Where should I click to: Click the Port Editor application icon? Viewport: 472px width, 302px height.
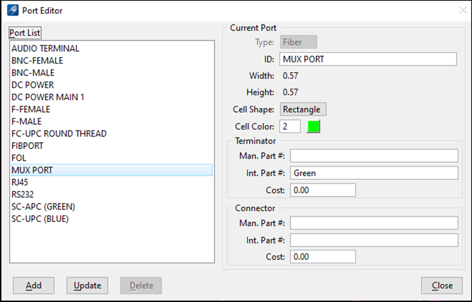[13, 11]
